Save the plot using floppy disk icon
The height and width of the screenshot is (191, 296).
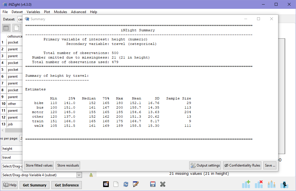pyautogui.click(x=153, y=184)
